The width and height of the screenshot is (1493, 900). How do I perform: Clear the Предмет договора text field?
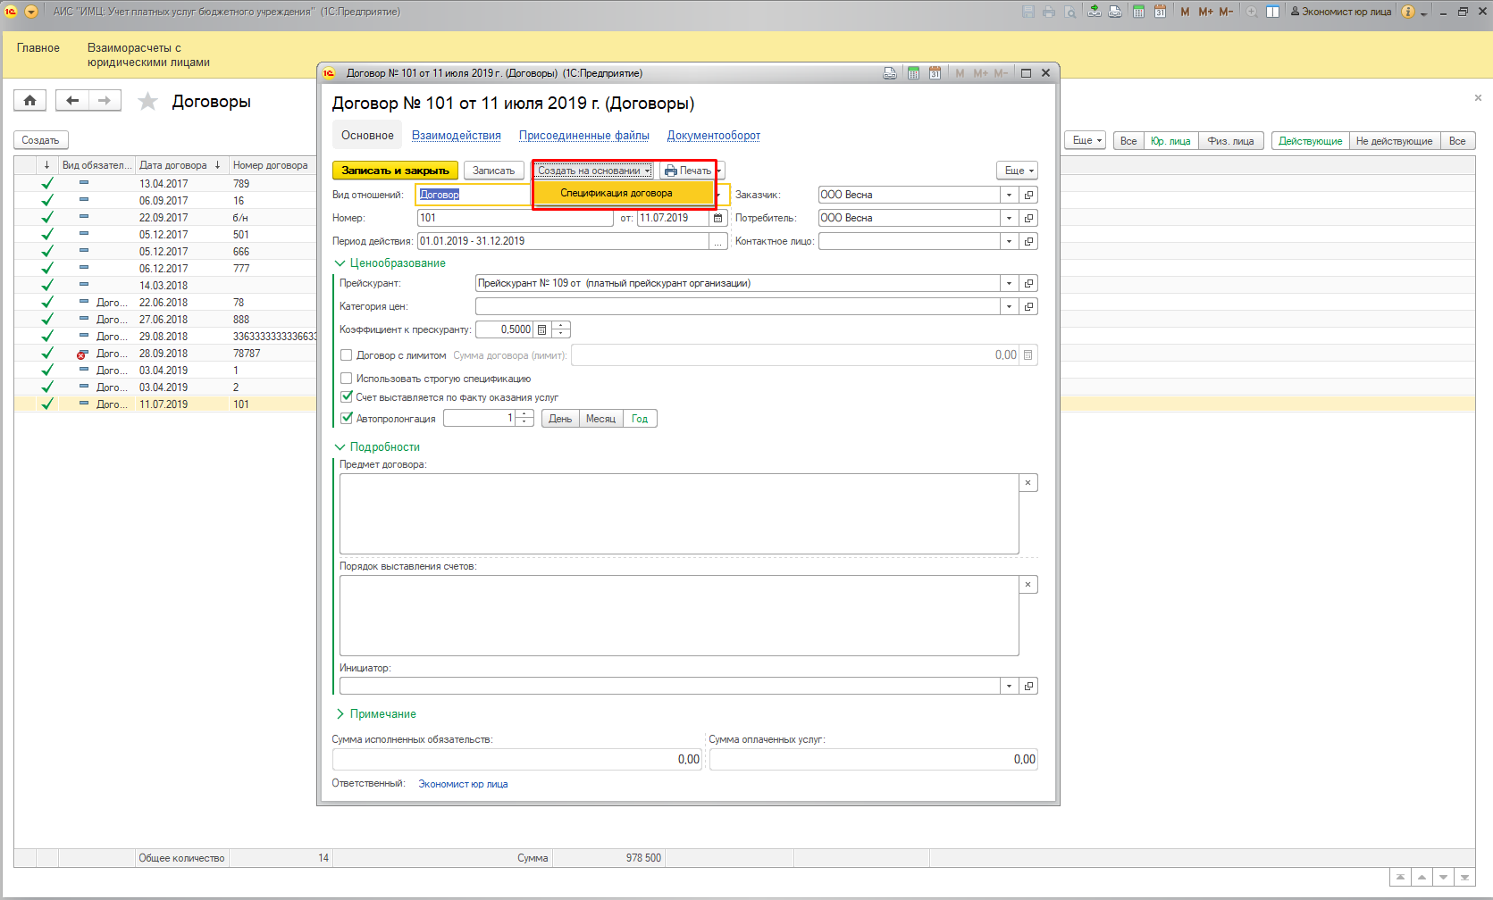click(x=1027, y=483)
